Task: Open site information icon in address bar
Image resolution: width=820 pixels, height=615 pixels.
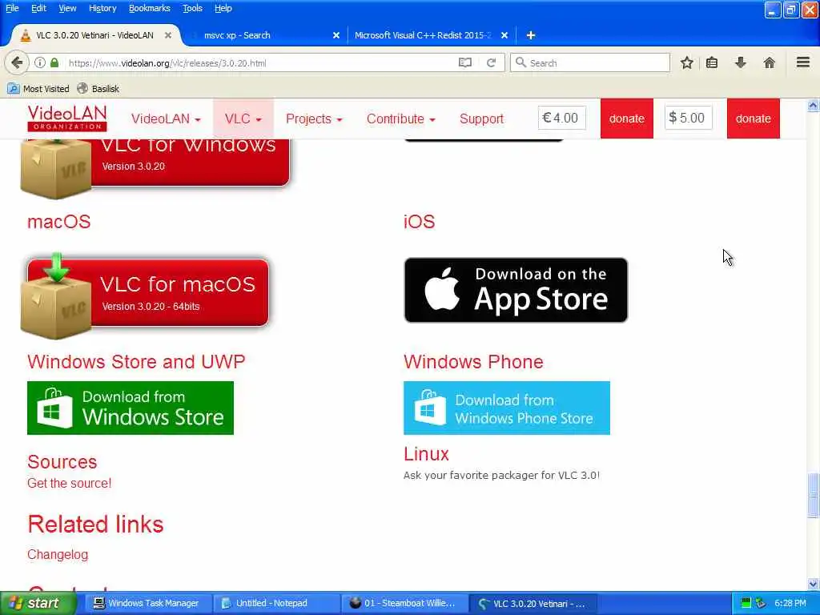Action: click(x=40, y=62)
